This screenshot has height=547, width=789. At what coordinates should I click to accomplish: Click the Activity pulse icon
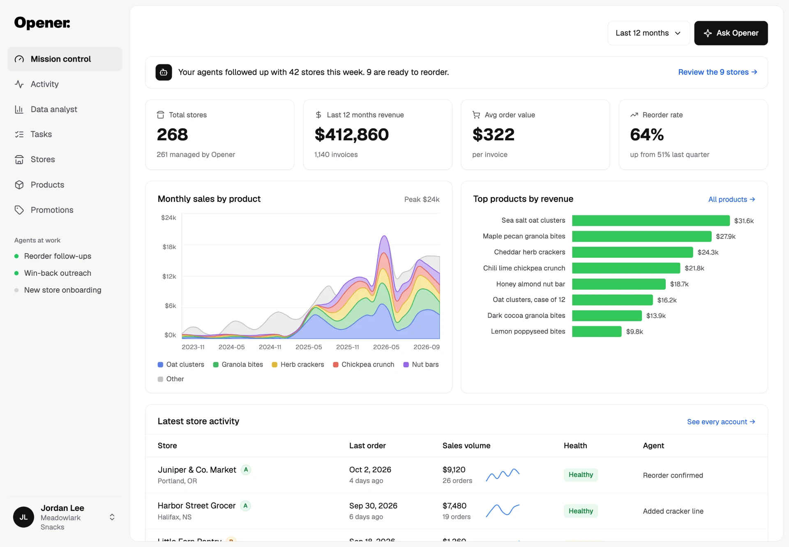tap(19, 84)
